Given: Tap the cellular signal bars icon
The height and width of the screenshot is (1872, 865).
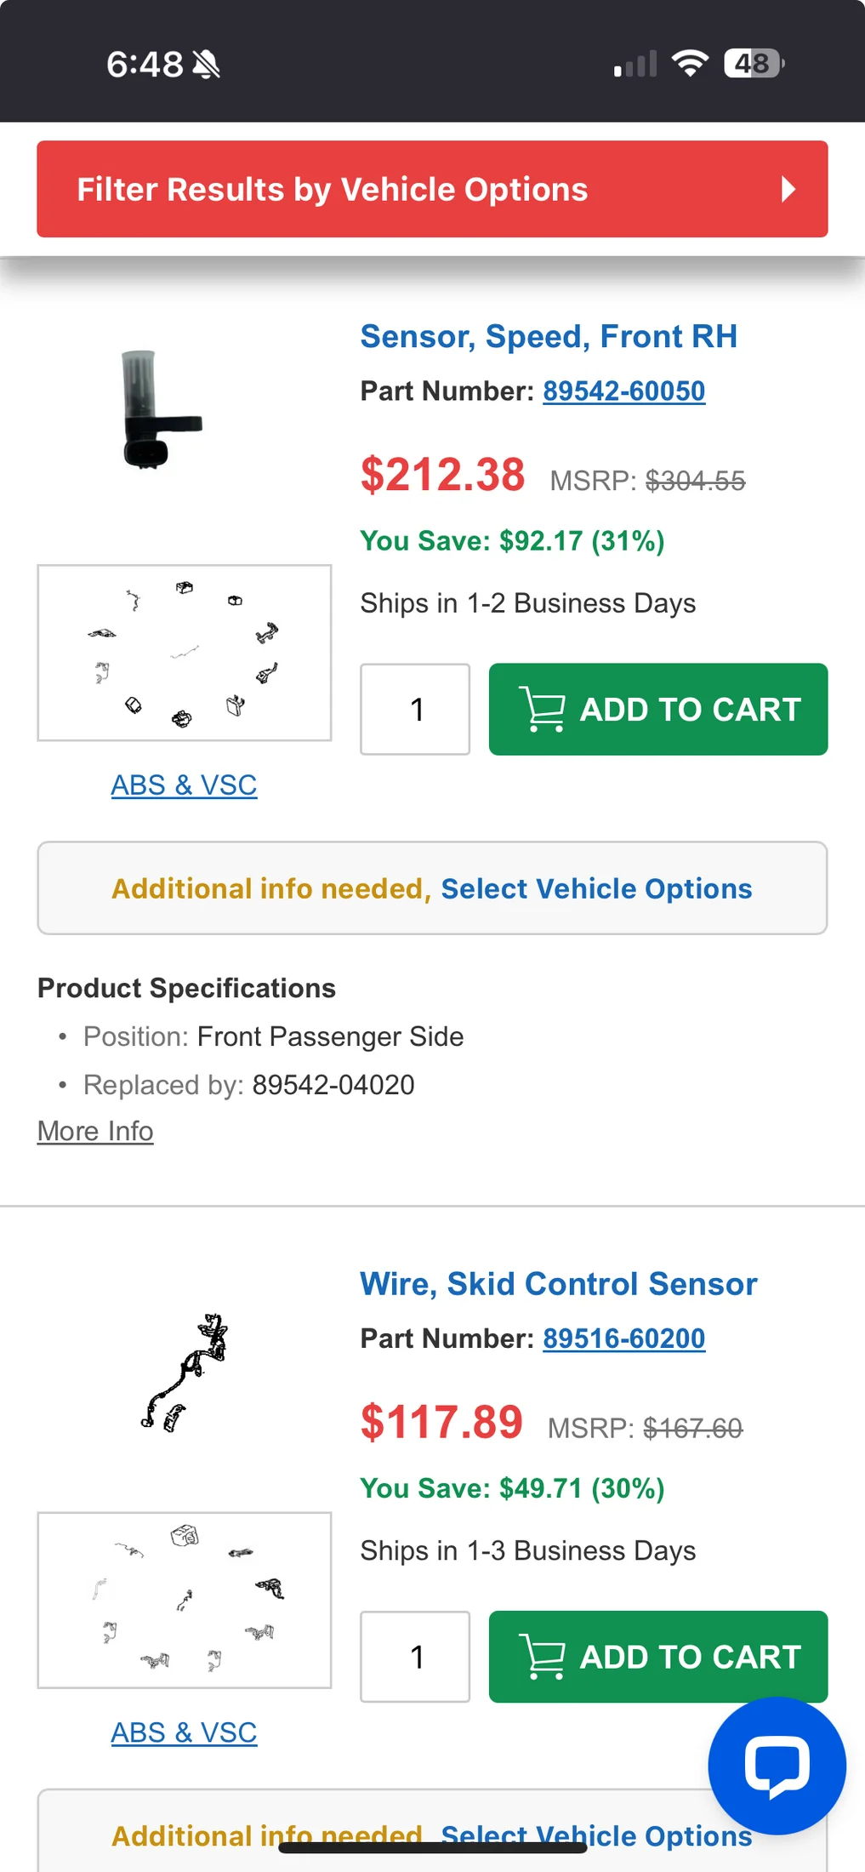Looking at the screenshot, I should (635, 64).
